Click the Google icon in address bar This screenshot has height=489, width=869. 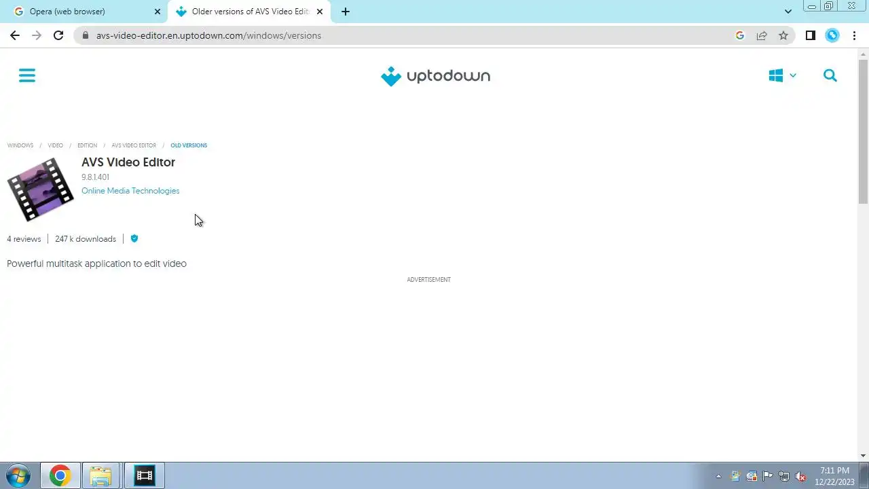click(x=740, y=35)
